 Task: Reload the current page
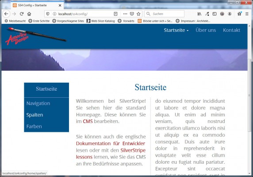click(x=22, y=14)
